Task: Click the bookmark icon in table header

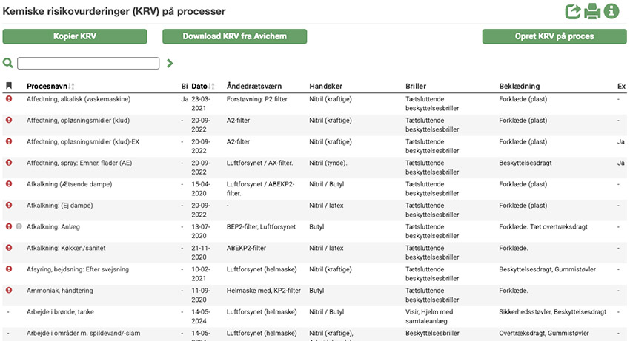Action: point(9,87)
